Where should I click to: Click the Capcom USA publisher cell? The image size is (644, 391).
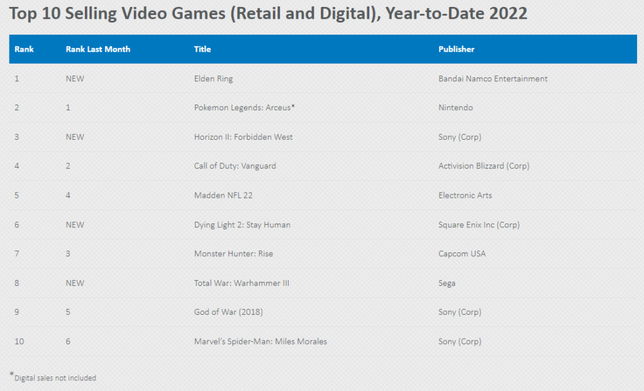(462, 254)
